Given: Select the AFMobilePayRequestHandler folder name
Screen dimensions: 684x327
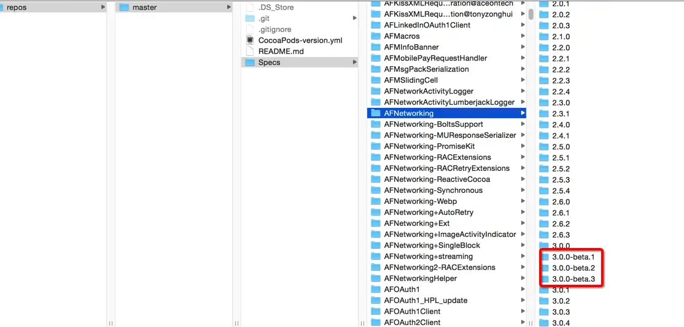Looking at the screenshot, I should tap(435, 58).
